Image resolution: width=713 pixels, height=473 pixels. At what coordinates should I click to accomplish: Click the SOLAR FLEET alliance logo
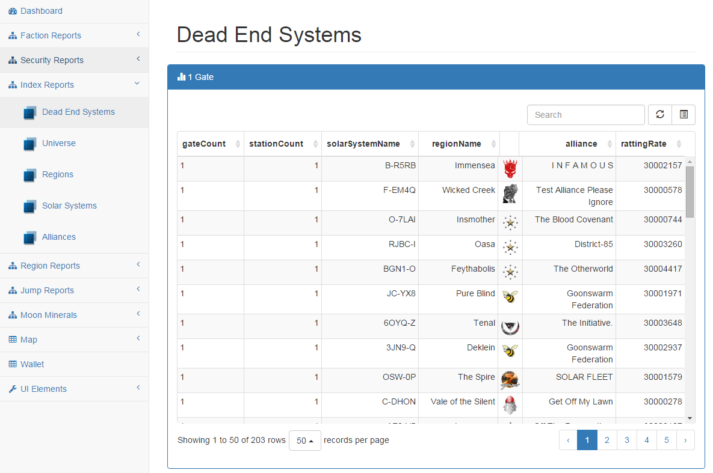510,380
